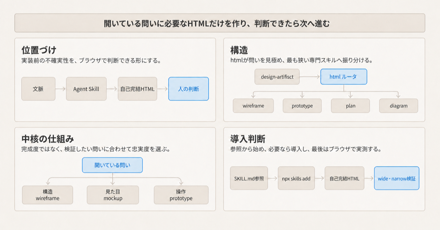Click the prototype box in 構造 panel
This screenshot has height=230, width=440.
[302, 106]
